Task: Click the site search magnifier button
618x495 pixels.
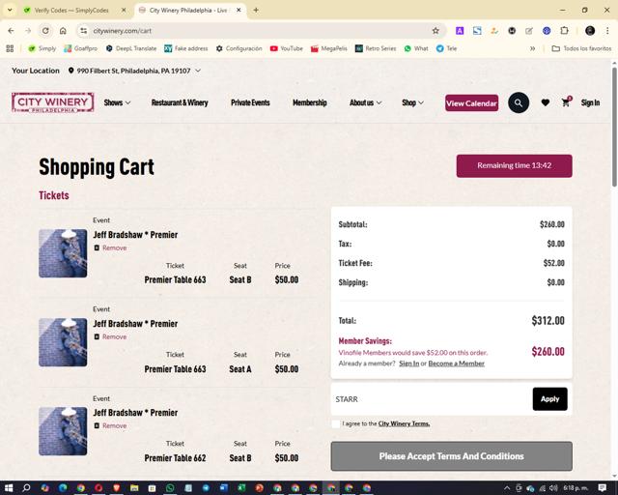Action: click(x=519, y=102)
